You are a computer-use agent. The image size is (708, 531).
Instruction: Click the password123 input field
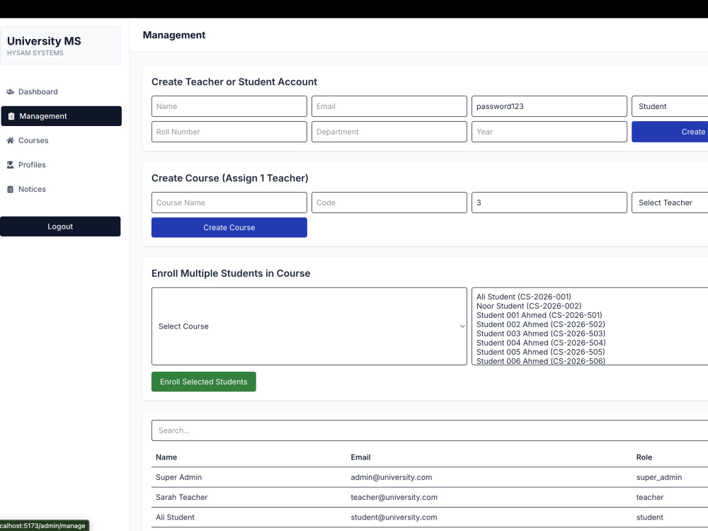[x=549, y=106]
